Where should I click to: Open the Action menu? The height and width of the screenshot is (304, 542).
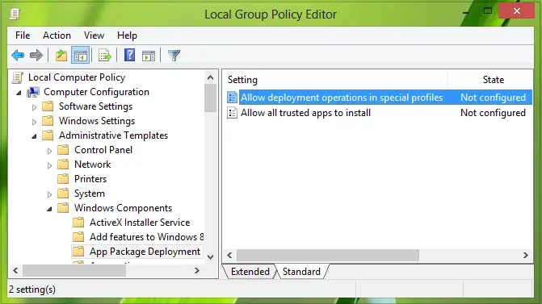(57, 35)
